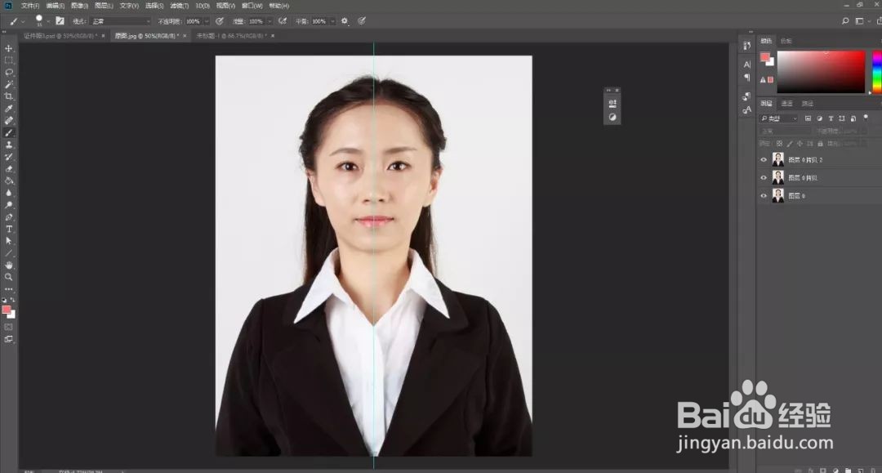
Task: Select the Crop tool
Action: coord(8,96)
